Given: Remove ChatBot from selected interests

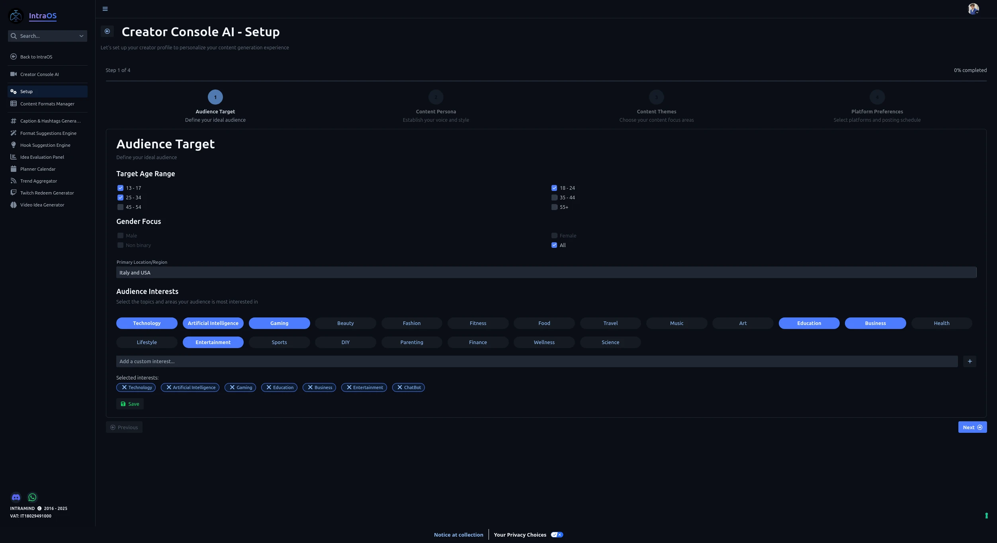Looking at the screenshot, I should click(x=400, y=387).
